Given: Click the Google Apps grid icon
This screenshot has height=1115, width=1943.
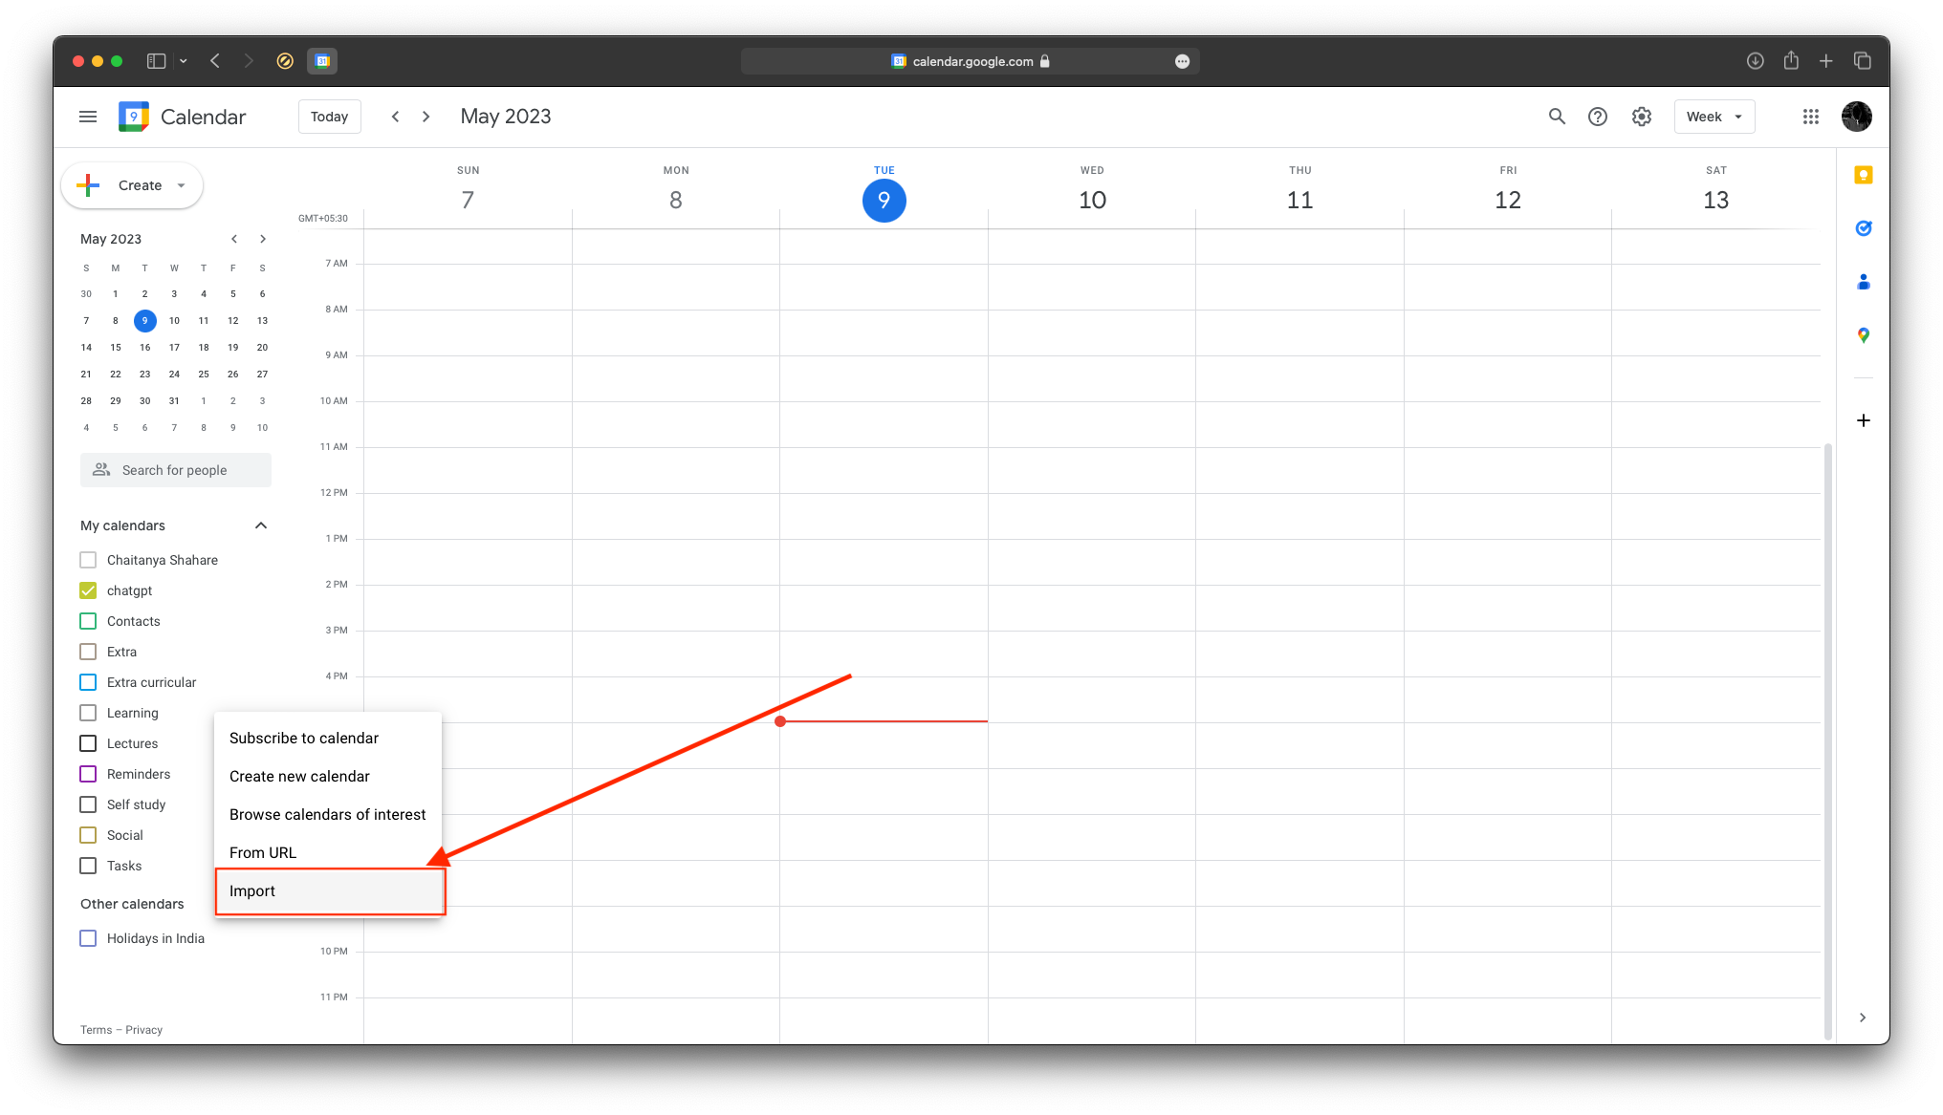Looking at the screenshot, I should pos(1811,116).
